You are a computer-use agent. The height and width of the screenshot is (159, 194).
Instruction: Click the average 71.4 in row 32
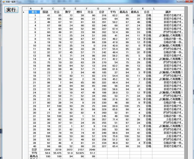coord(113,119)
